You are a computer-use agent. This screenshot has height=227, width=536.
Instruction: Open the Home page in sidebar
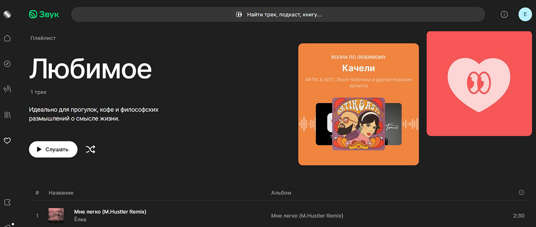click(7, 38)
